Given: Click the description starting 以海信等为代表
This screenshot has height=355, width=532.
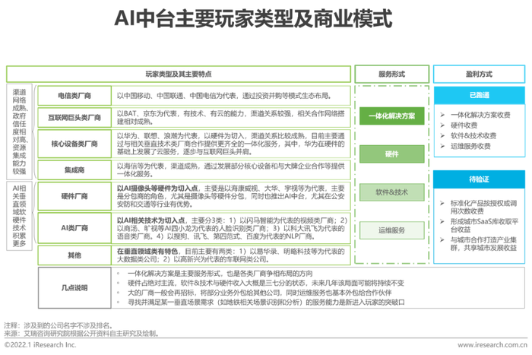Looking at the screenshot, I should [x=231, y=170].
